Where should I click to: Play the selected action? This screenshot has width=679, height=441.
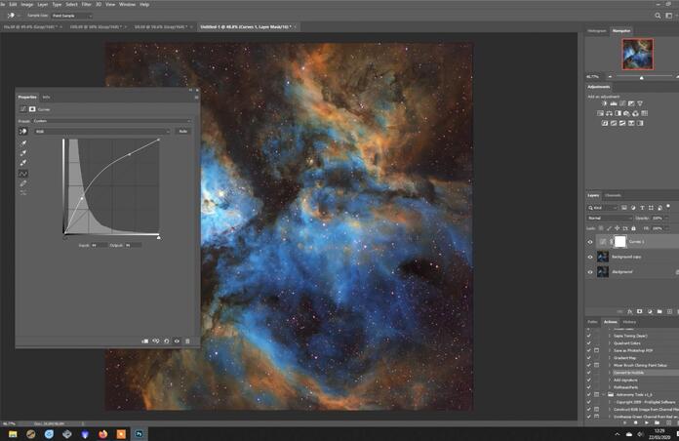647,422
